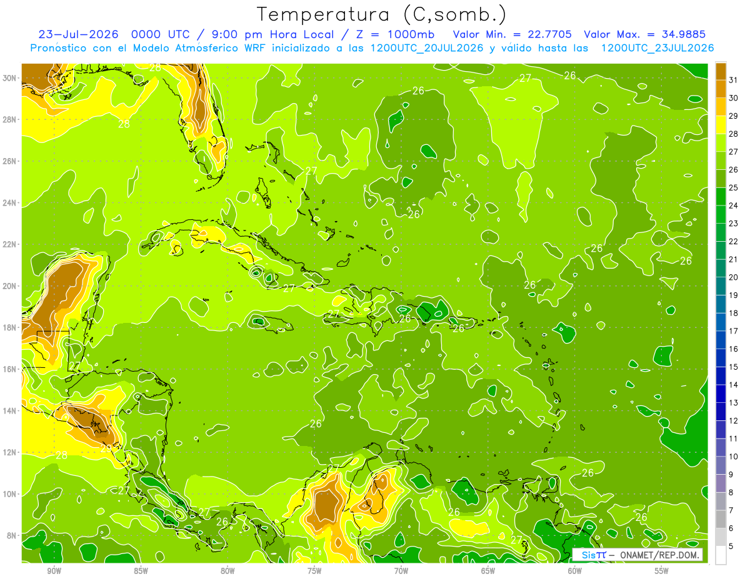This screenshot has width=750, height=579.
Task: Click the '26N' latitude axis label
Action: click(10, 161)
